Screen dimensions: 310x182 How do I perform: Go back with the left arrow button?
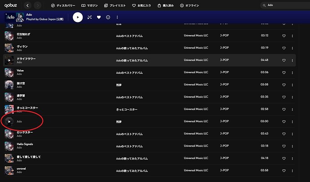pos(27,5)
